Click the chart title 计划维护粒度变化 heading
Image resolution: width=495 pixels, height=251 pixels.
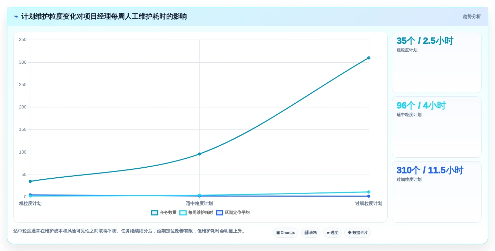tap(104, 17)
